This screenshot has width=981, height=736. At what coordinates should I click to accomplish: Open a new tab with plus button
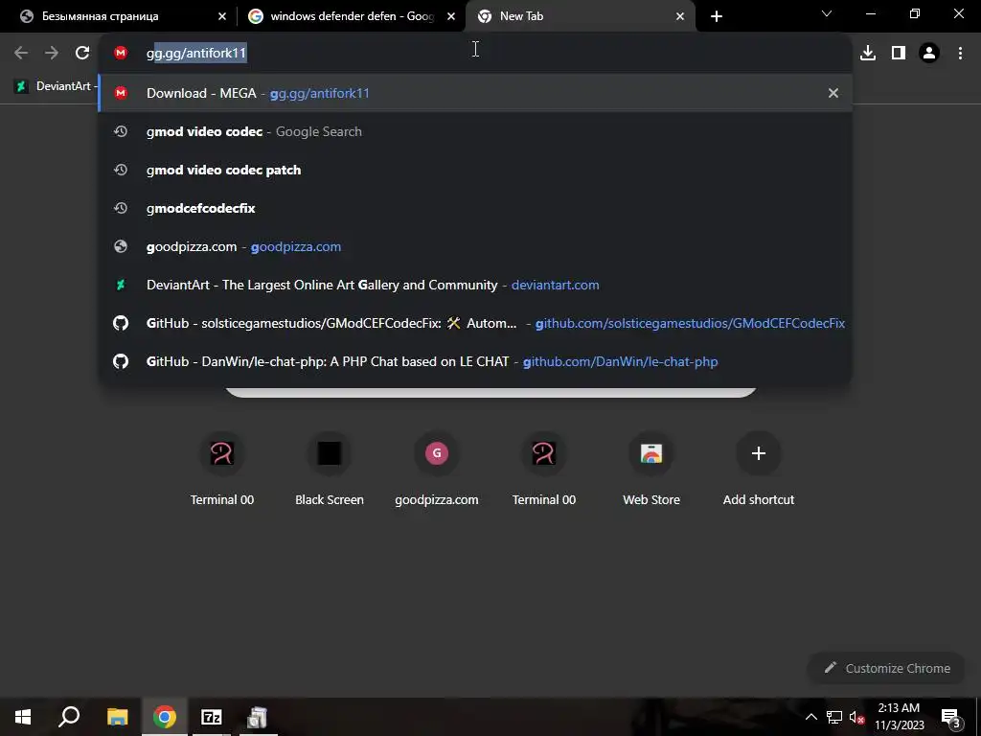pos(717,16)
